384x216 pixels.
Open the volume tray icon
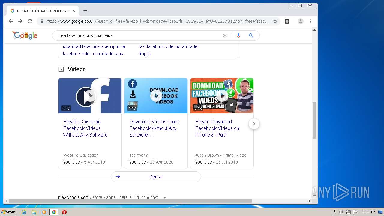point(341,212)
